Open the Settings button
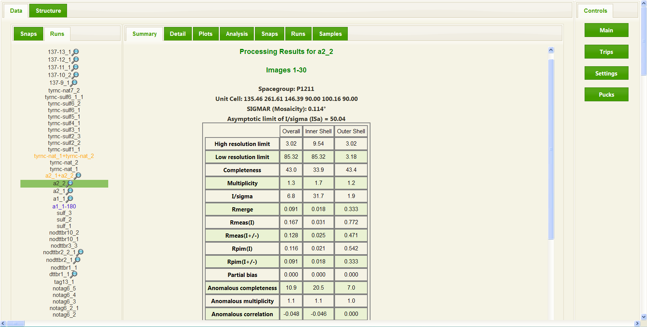The width and height of the screenshot is (647, 327). [606, 74]
